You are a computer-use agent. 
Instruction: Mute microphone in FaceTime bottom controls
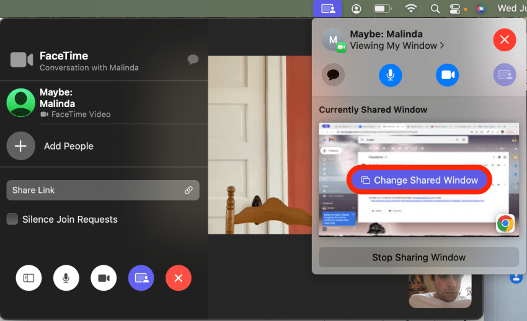[x=66, y=278]
